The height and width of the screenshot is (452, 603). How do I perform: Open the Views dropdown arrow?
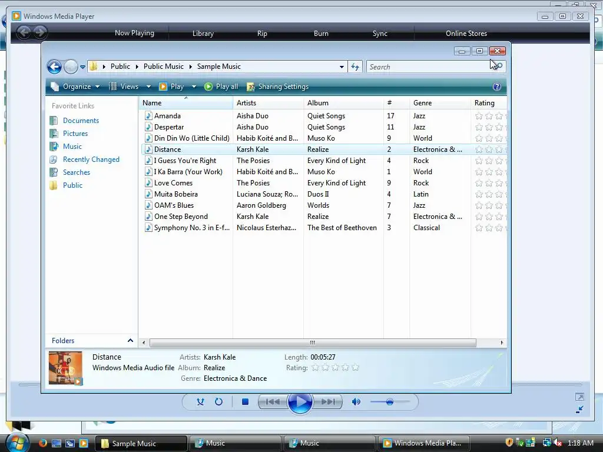pos(148,87)
